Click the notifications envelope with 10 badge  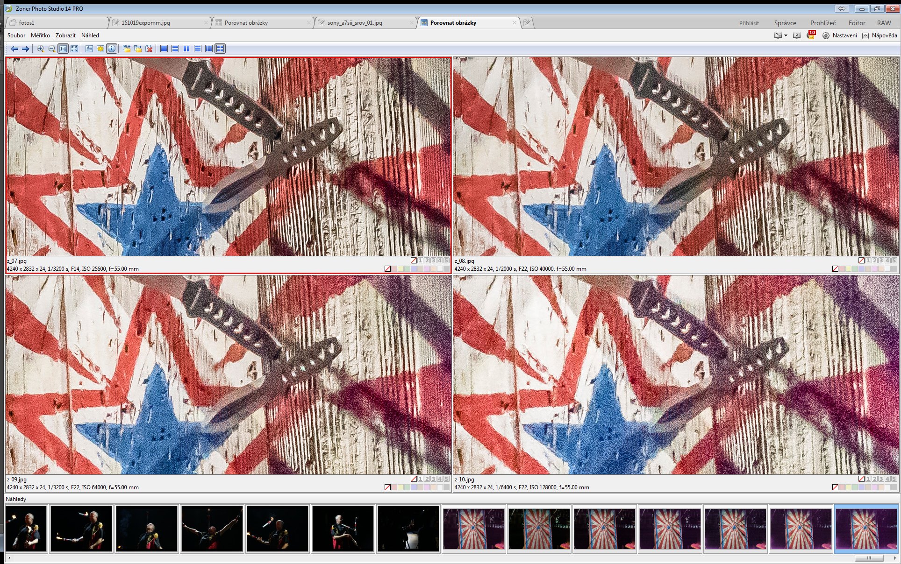click(x=811, y=35)
